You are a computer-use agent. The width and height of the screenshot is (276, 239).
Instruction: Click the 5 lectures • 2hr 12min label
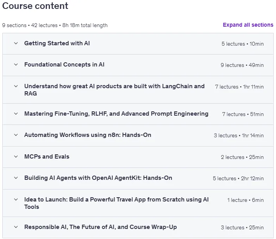(238, 178)
